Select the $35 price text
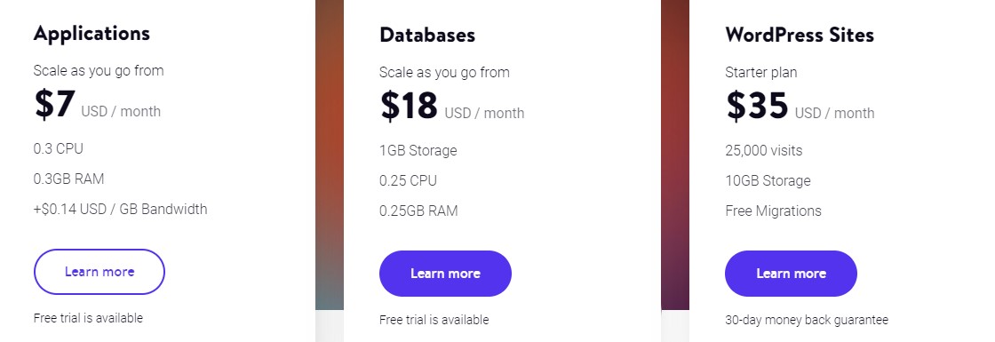 [x=757, y=106]
